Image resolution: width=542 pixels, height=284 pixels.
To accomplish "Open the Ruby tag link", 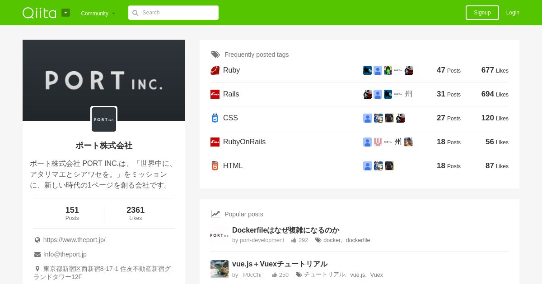I will pos(231,70).
